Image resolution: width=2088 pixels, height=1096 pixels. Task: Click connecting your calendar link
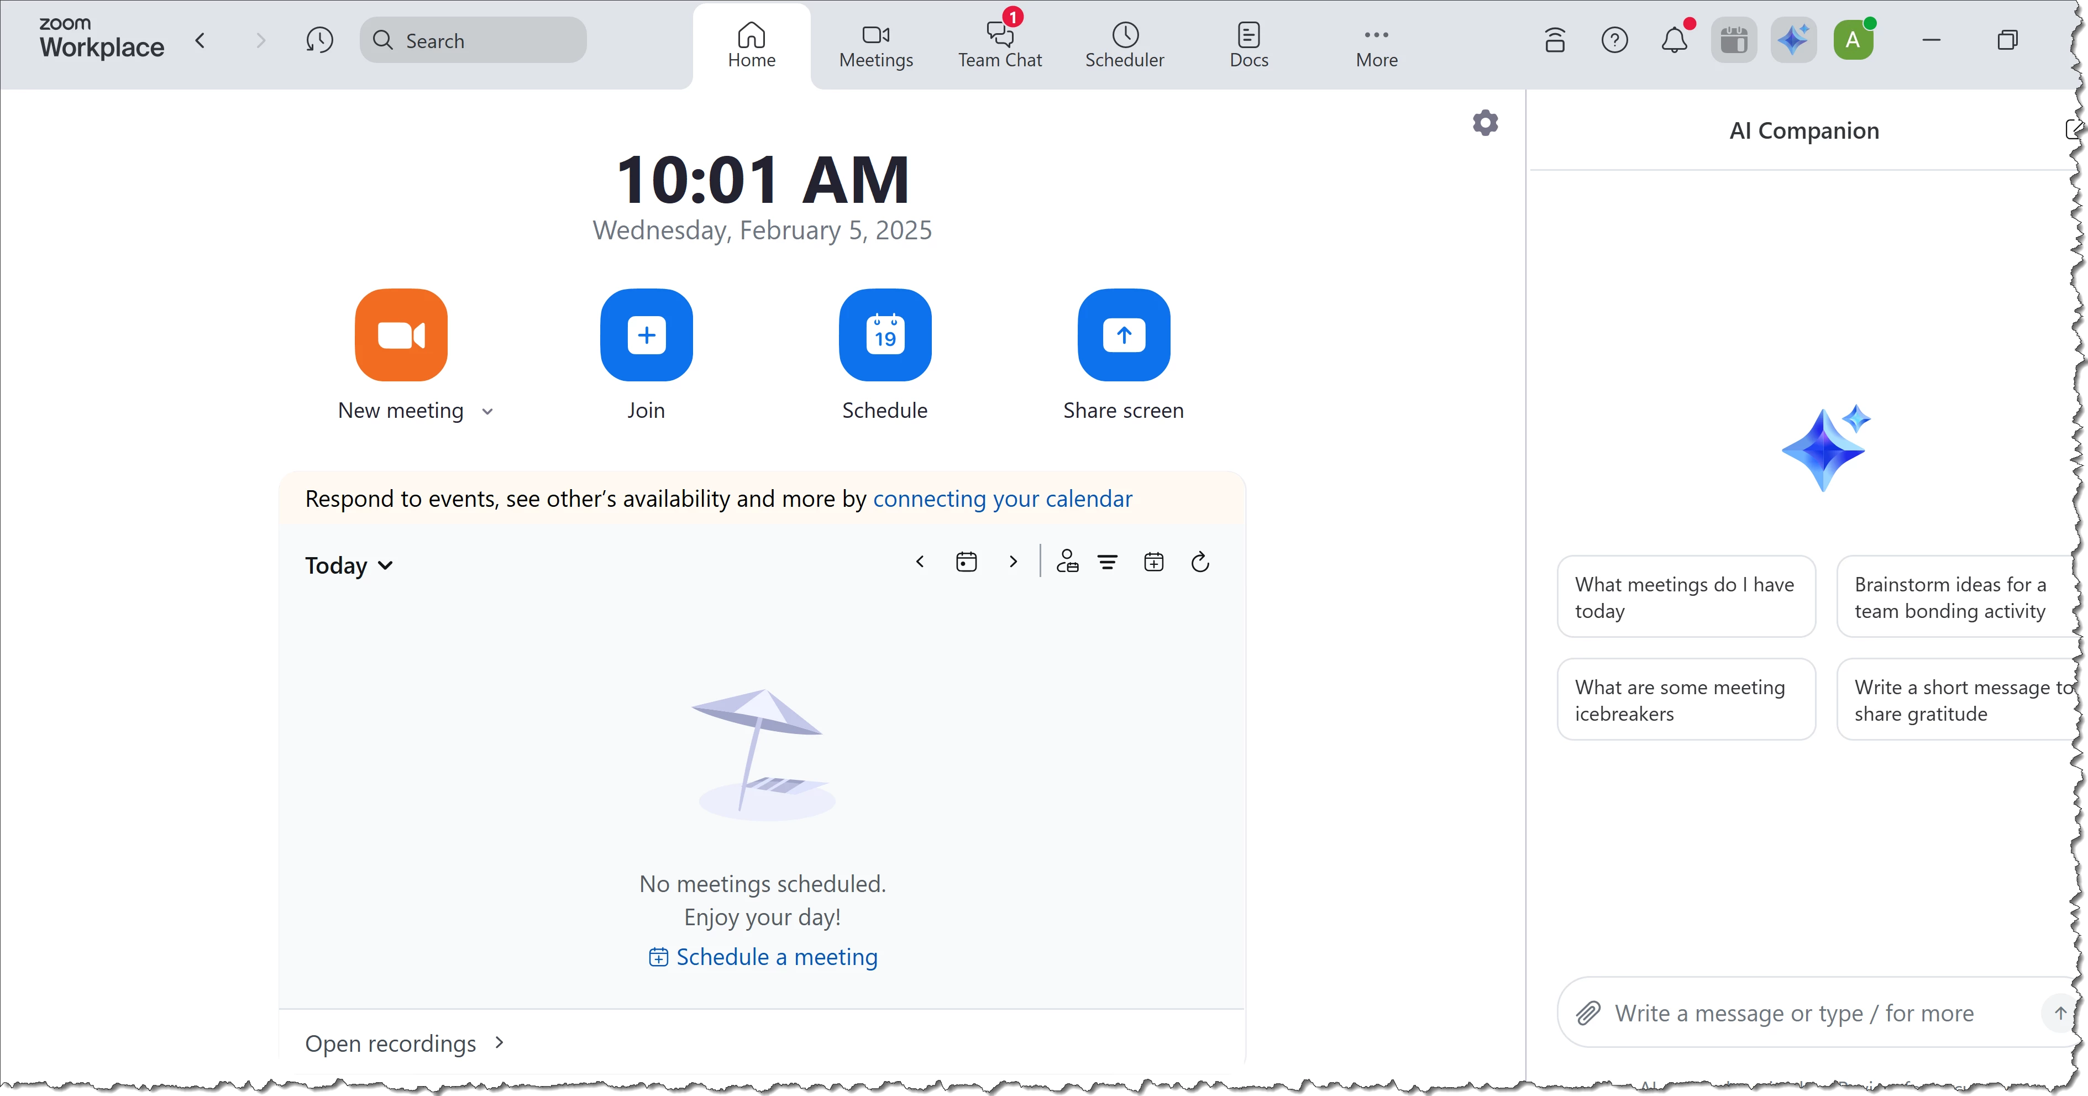(x=1002, y=499)
